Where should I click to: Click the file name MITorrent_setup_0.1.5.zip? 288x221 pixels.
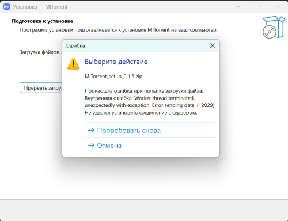click(x=113, y=77)
